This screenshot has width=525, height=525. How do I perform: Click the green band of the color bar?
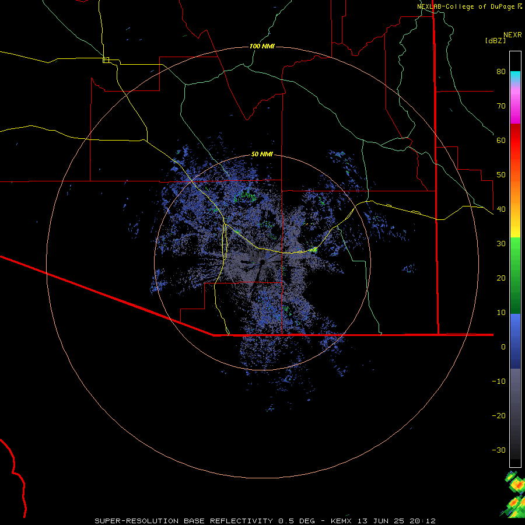coord(515,275)
